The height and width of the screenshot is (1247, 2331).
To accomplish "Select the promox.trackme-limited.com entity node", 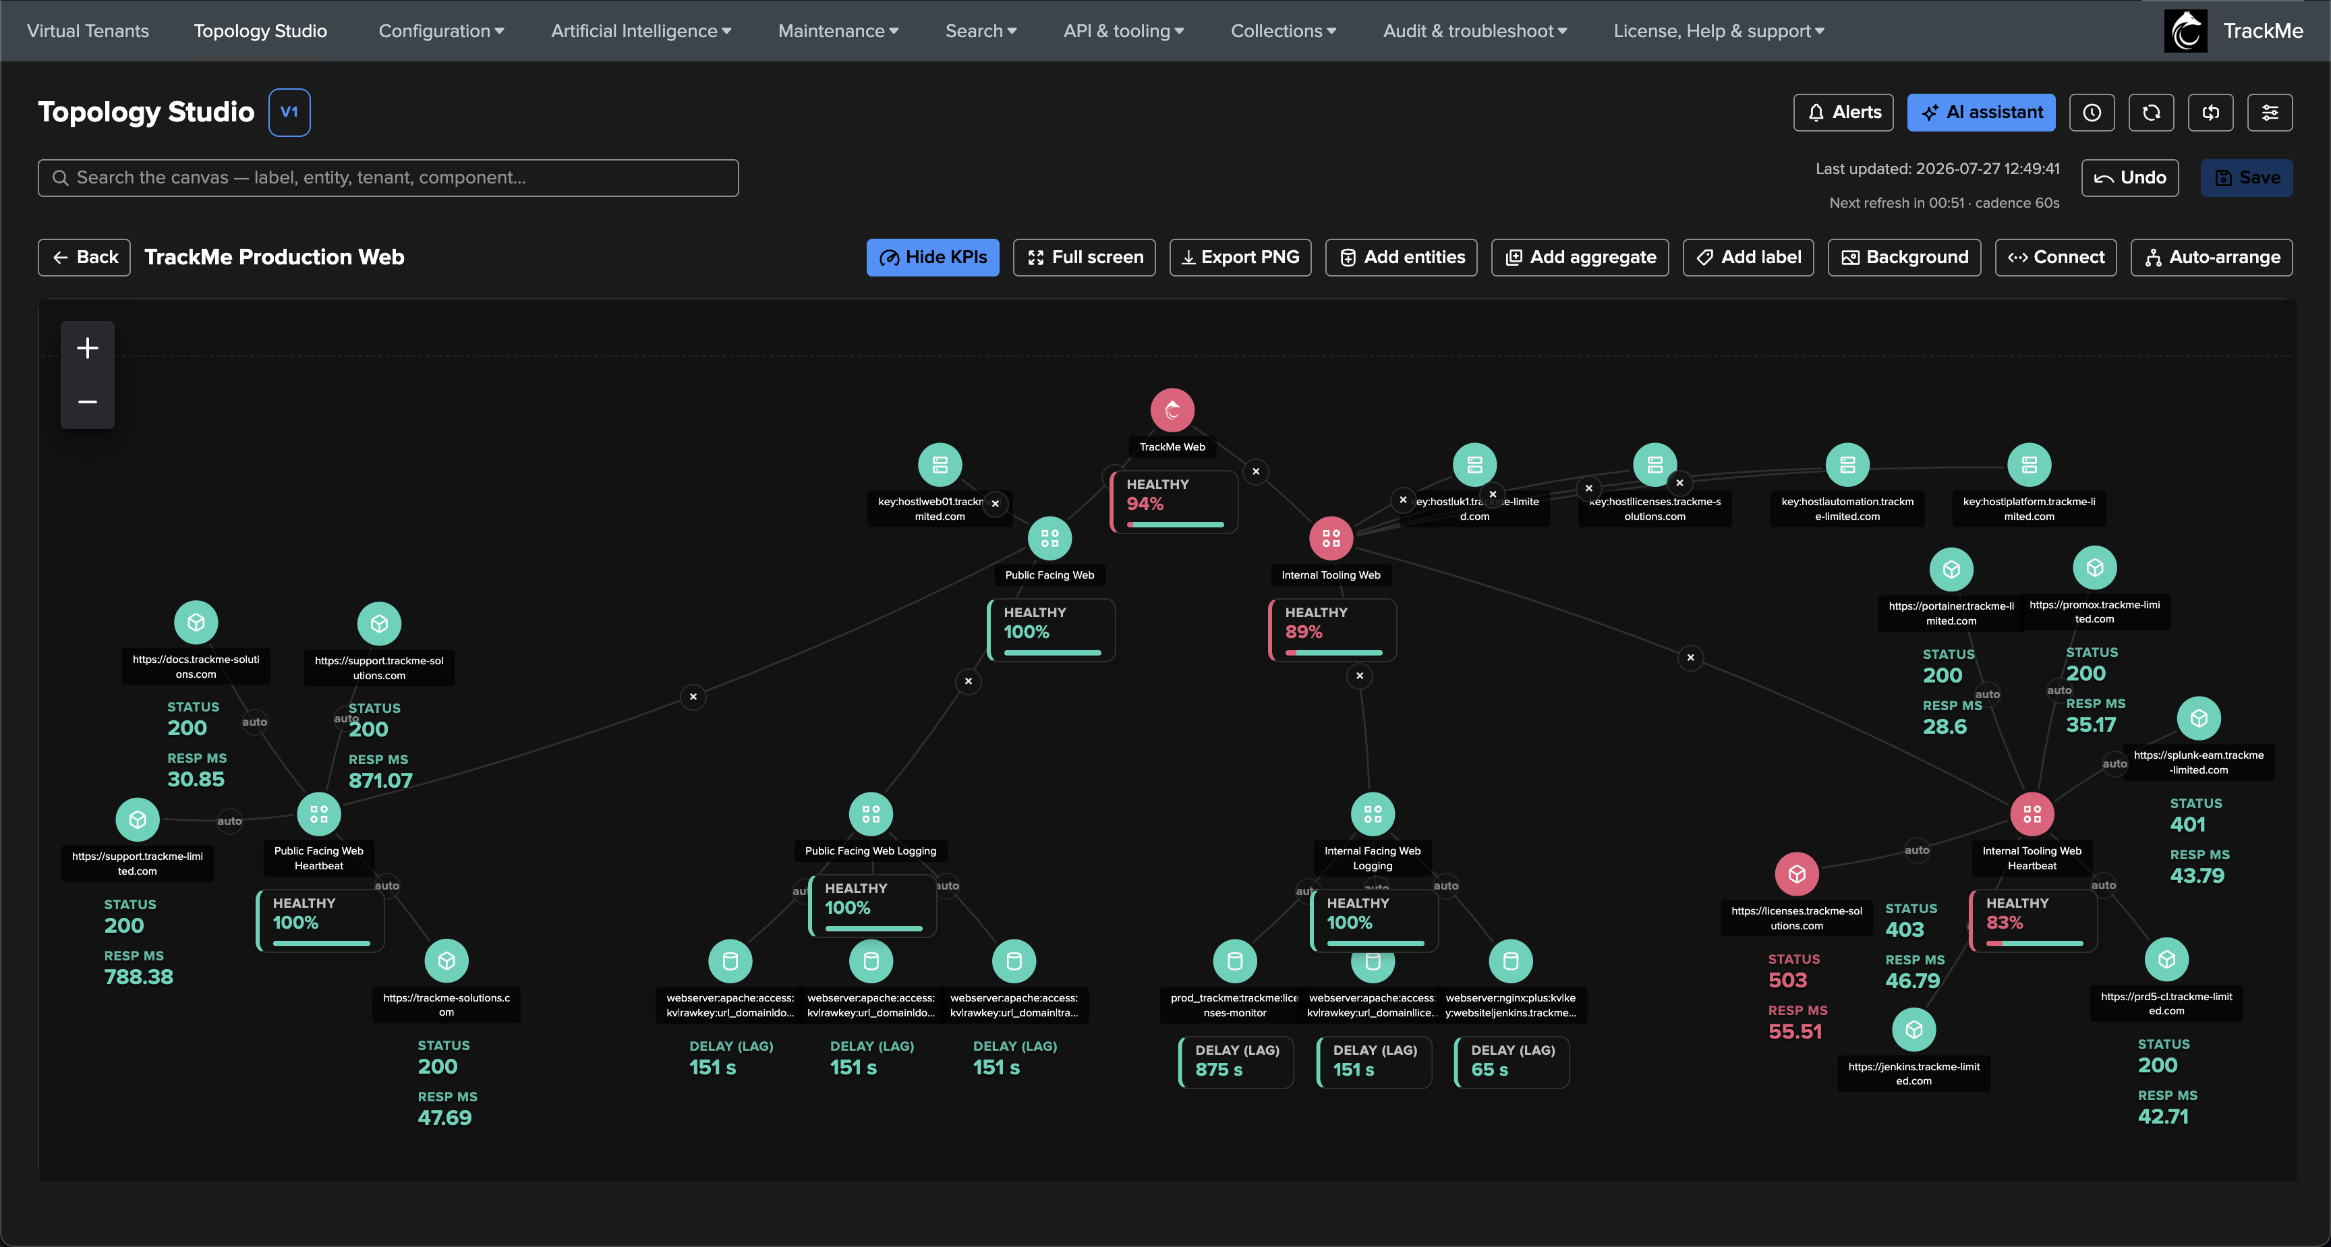I will click(2094, 567).
